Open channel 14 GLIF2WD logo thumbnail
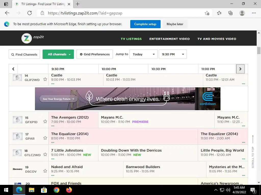This screenshot has width=261, height=195. [17, 77]
